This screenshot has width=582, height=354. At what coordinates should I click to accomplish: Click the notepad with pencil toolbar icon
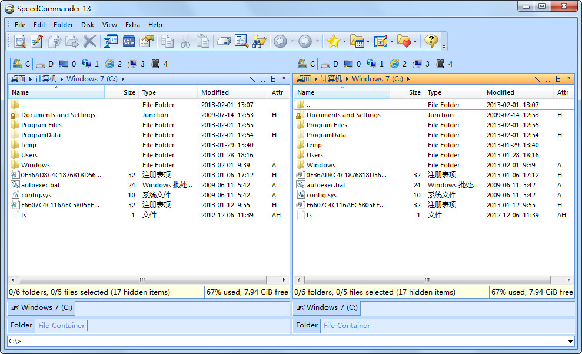tap(381, 41)
